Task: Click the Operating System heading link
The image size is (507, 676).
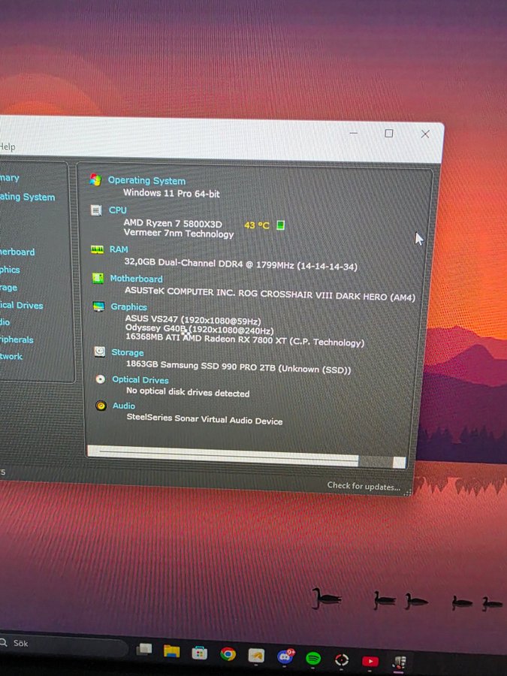Action: [146, 180]
